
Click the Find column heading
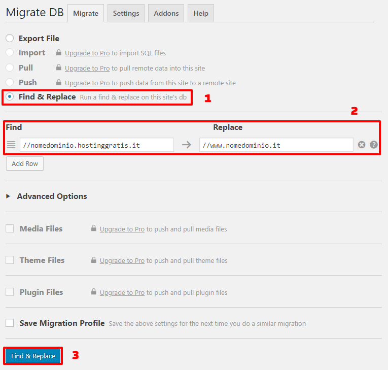point(14,127)
